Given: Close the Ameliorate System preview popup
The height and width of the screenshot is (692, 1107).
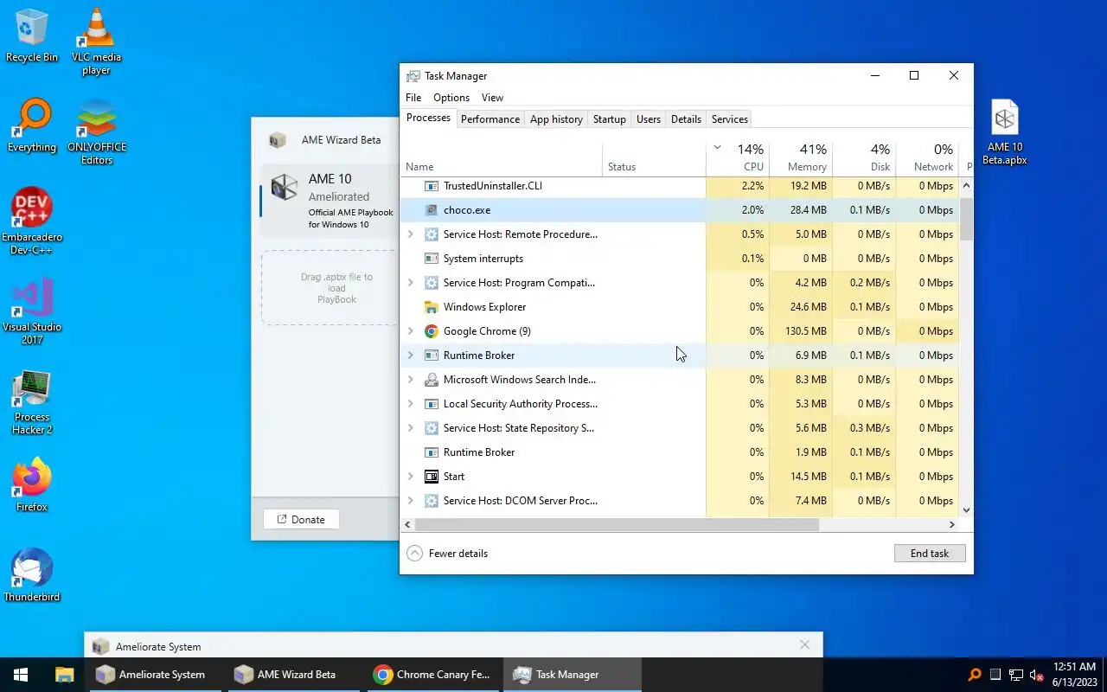Looking at the screenshot, I should tap(805, 644).
